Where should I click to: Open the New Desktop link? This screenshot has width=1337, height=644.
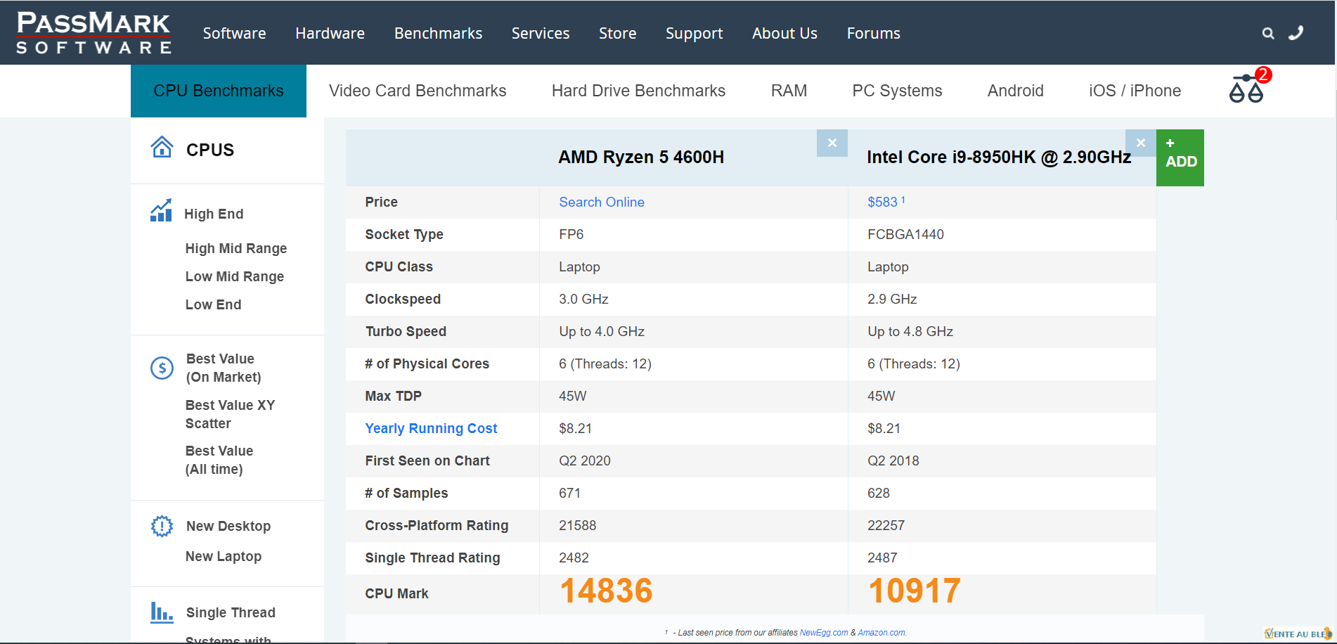[x=228, y=526]
